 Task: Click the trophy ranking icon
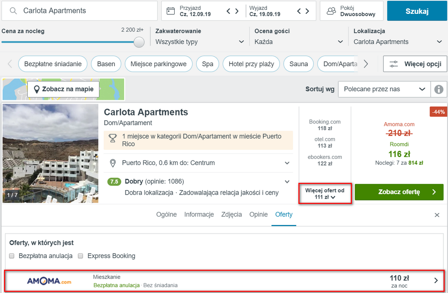113,138
